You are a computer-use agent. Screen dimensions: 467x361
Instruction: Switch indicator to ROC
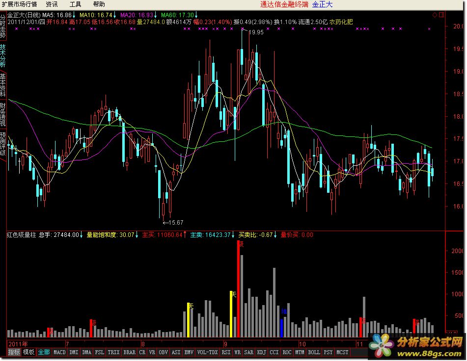coord(287,352)
